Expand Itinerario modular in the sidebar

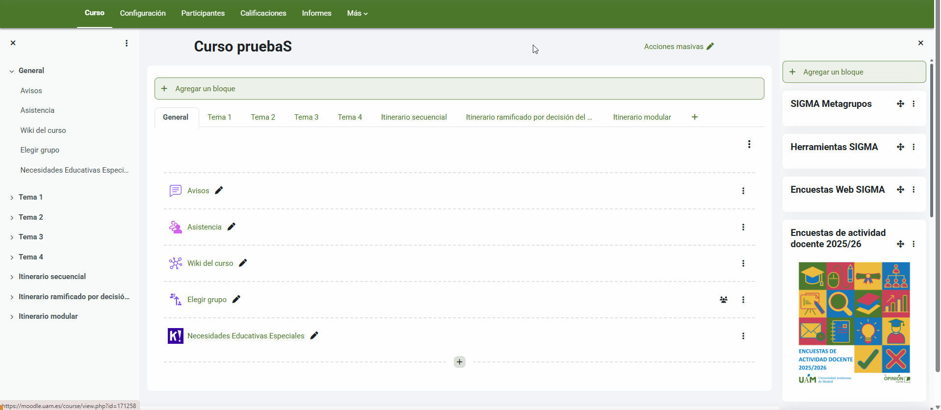click(x=12, y=317)
